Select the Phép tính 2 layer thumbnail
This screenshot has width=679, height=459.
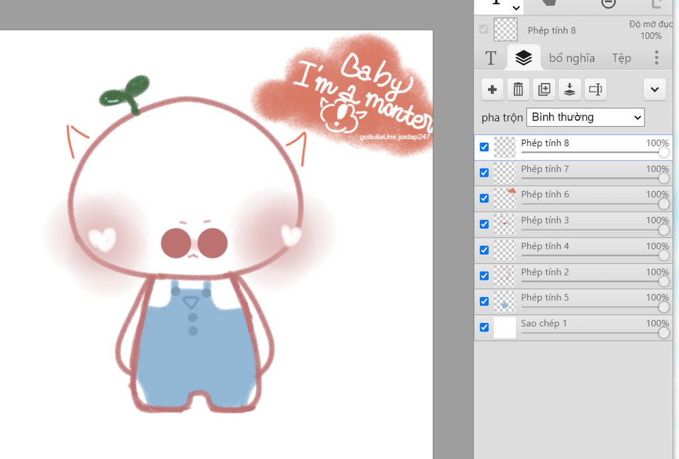505,276
